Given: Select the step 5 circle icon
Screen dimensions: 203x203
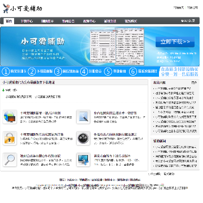Looking at the screenshot, I should pyautogui.click(x=108, y=72).
